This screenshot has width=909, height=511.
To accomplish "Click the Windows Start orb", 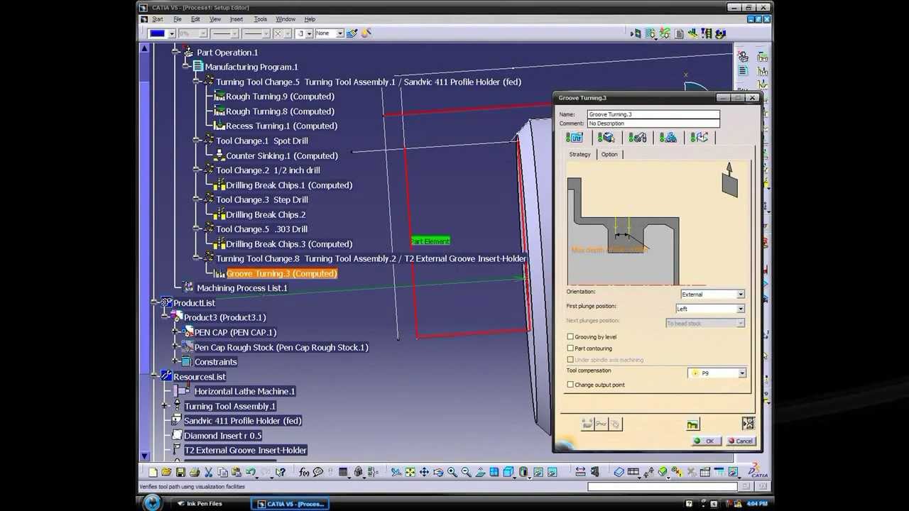I will click(x=153, y=503).
